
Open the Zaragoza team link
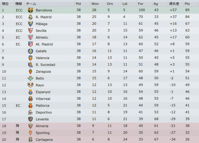tap(43, 71)
